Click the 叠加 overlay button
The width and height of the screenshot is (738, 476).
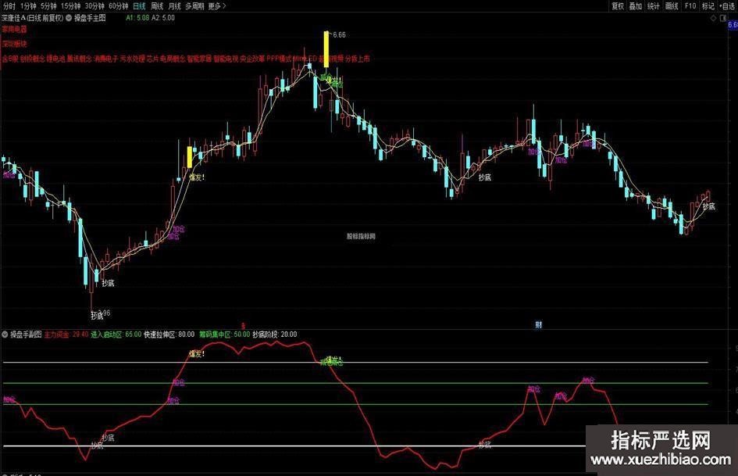[636, 6]
